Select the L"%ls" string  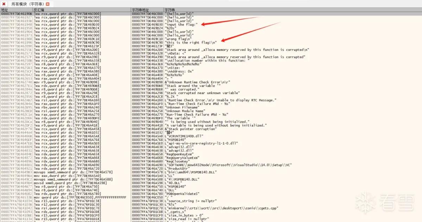(170, 204)
